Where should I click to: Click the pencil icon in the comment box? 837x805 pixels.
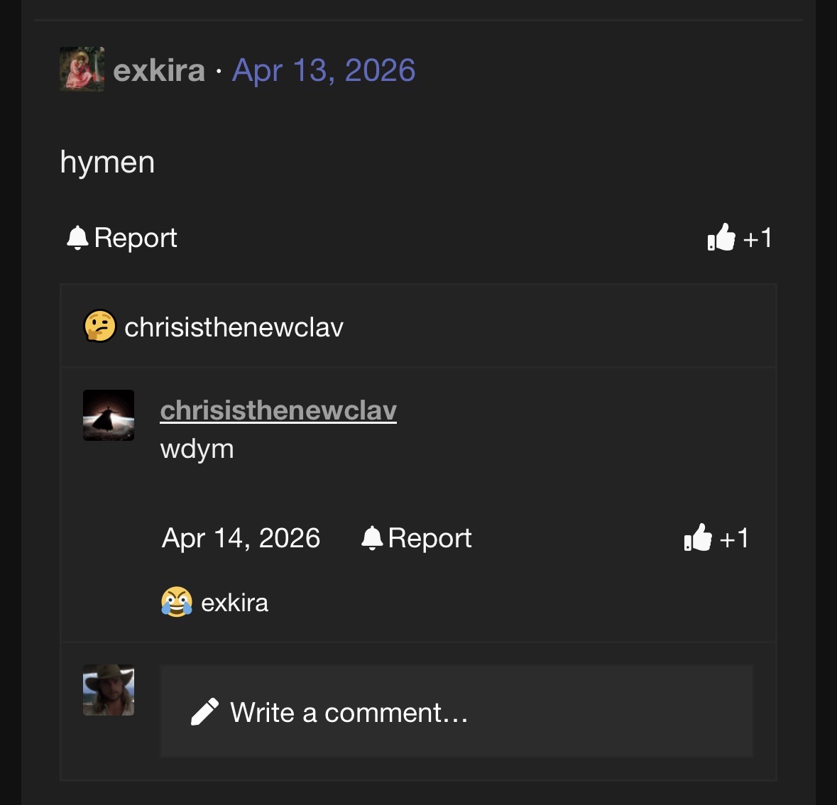tap(205, 712)
